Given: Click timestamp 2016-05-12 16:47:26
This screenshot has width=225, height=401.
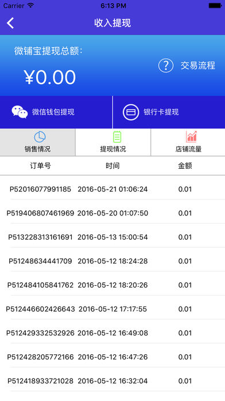Looking at the screenshot, I should [113, 357].
